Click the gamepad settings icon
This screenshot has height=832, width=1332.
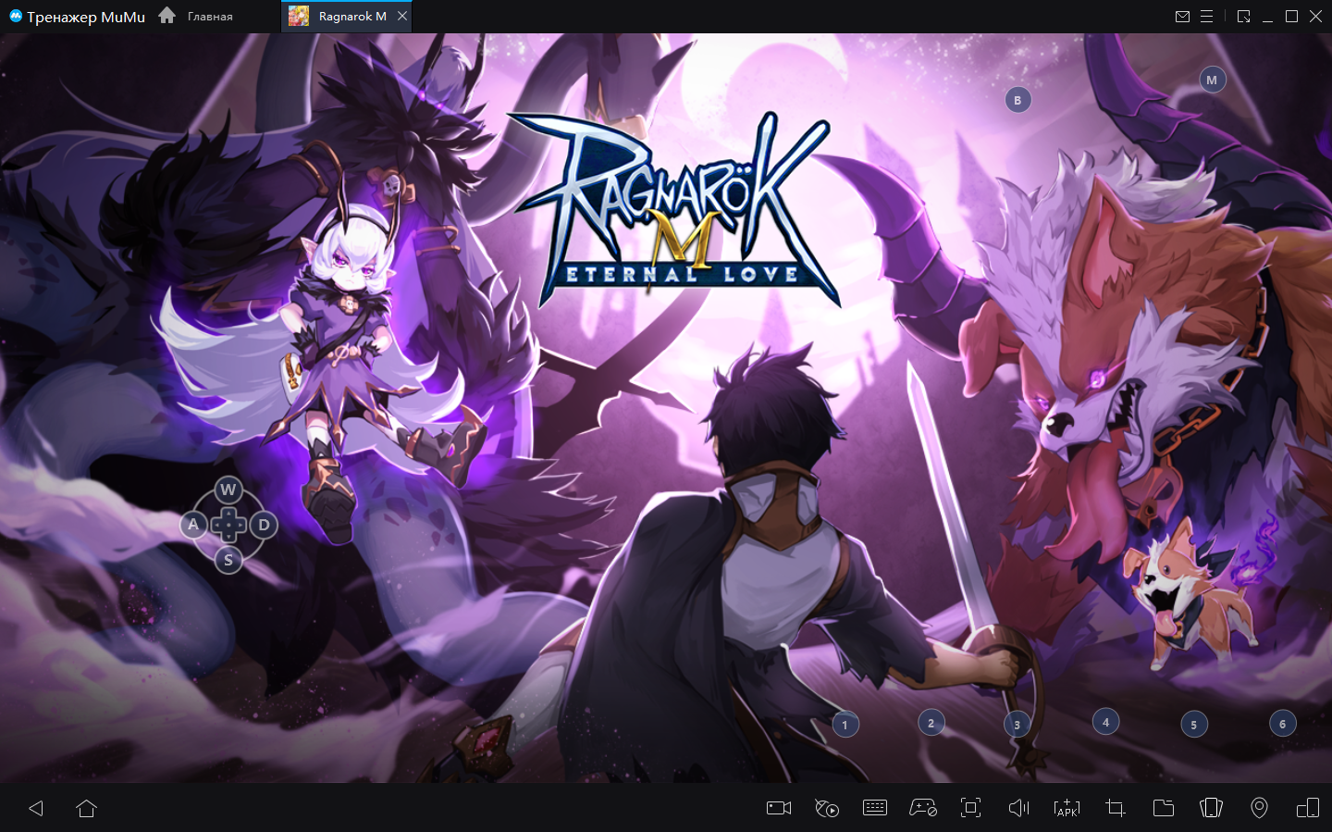pos(923,808)
